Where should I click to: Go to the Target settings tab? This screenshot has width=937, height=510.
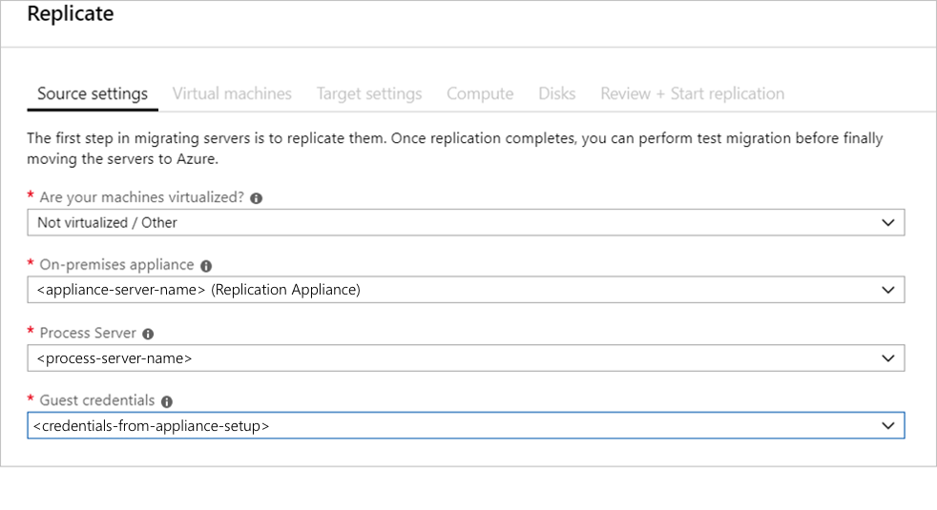369,93
